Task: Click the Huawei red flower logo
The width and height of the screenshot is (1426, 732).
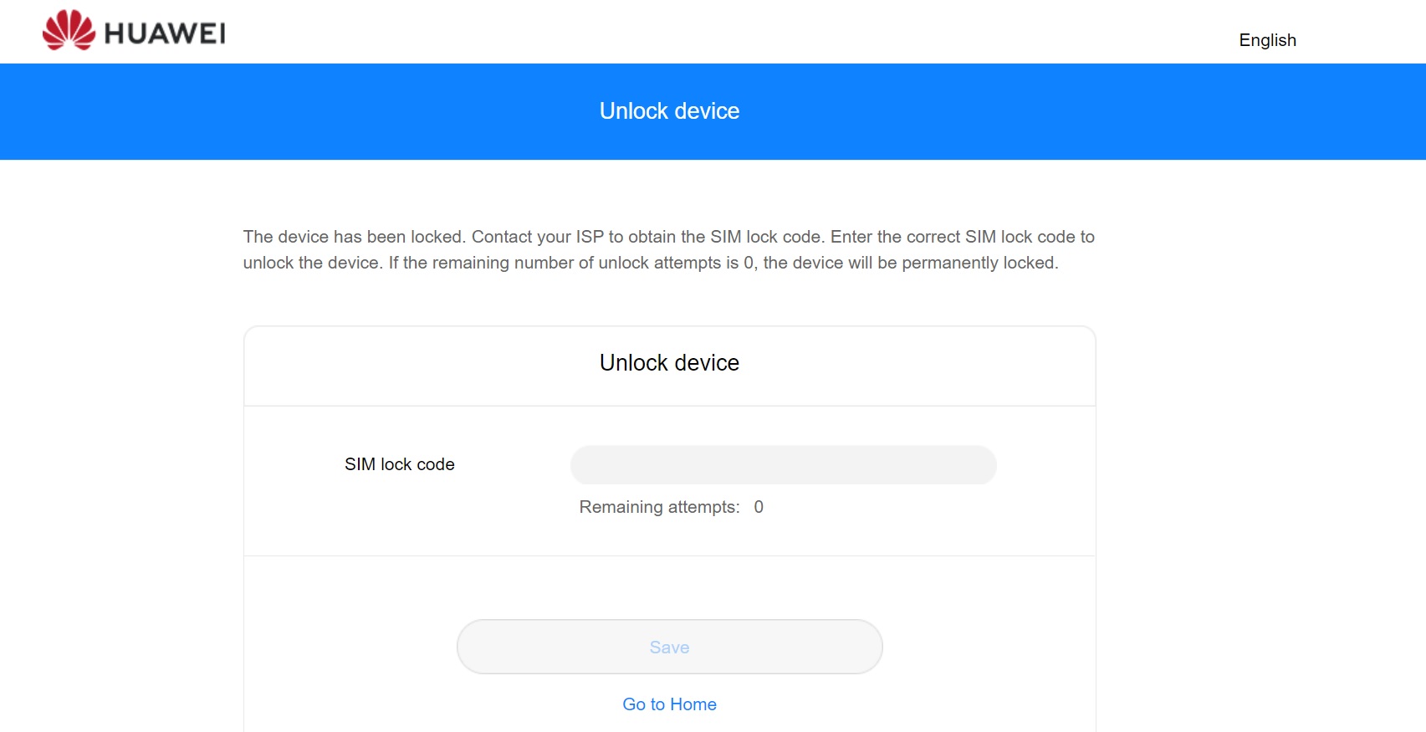Action: point(69,30)
